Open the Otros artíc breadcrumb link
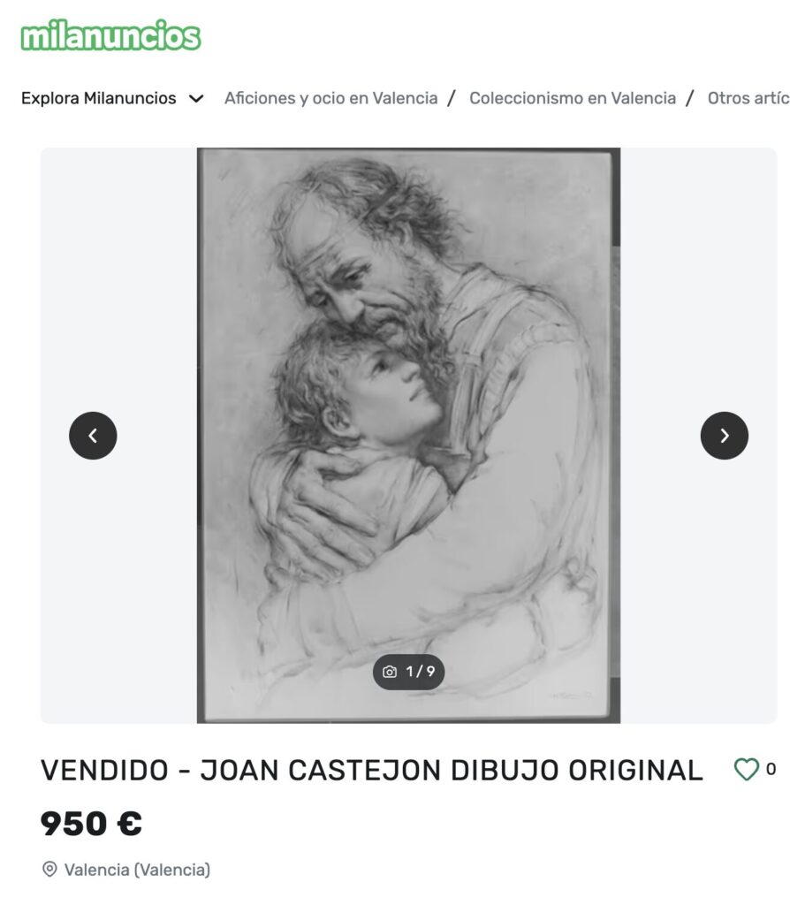This screenshot has width=790, height=905. 748,98
